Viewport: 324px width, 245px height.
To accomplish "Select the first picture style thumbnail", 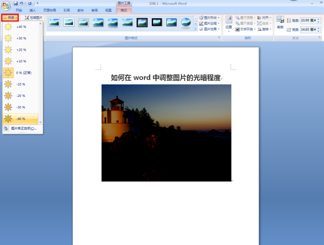I will [x=54, y=23].
